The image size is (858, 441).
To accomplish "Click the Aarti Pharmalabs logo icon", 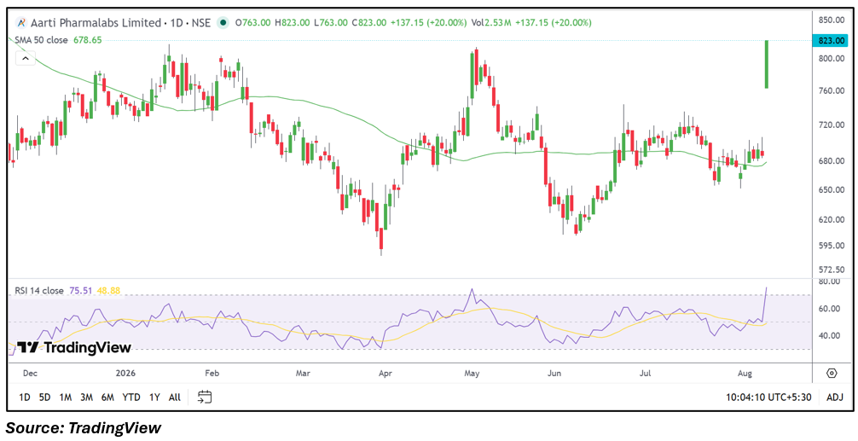I will [x=20, y=23].
